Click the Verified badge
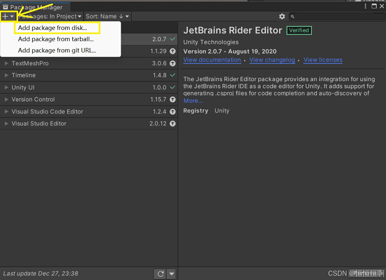Screen dimensions: 386x280 [299, 31]
